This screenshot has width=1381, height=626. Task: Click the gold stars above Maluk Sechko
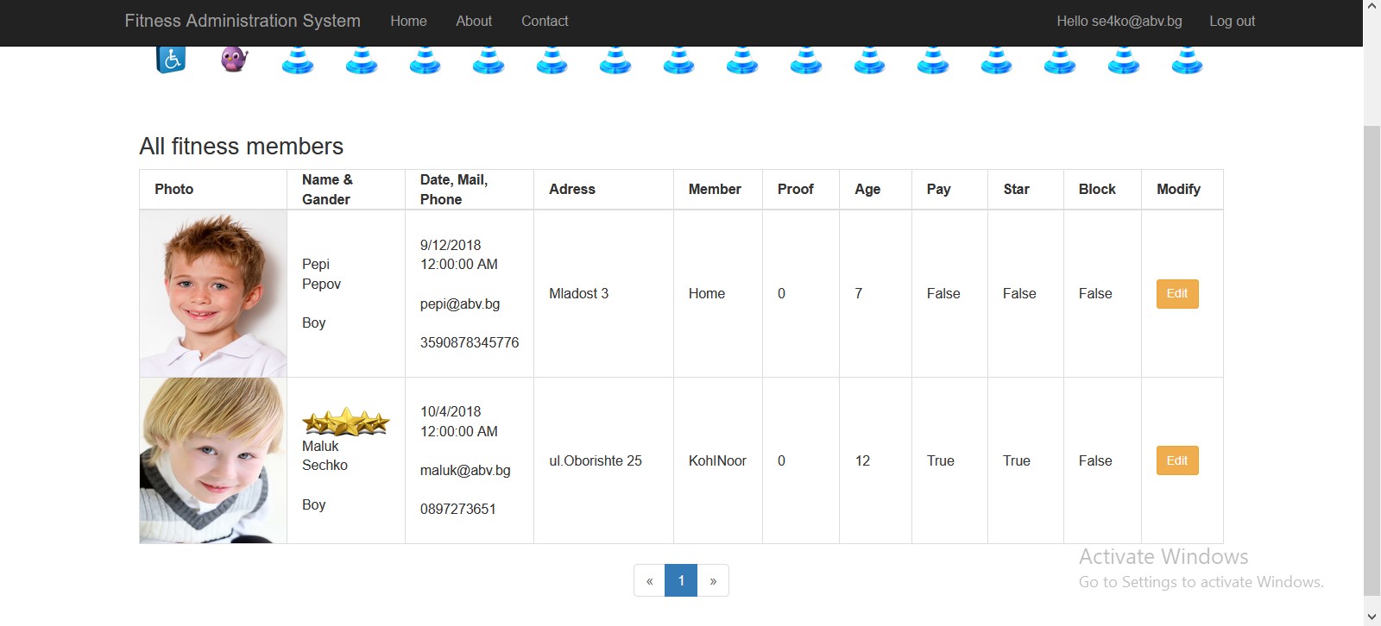pyautogui.click(x=345, y=422)
